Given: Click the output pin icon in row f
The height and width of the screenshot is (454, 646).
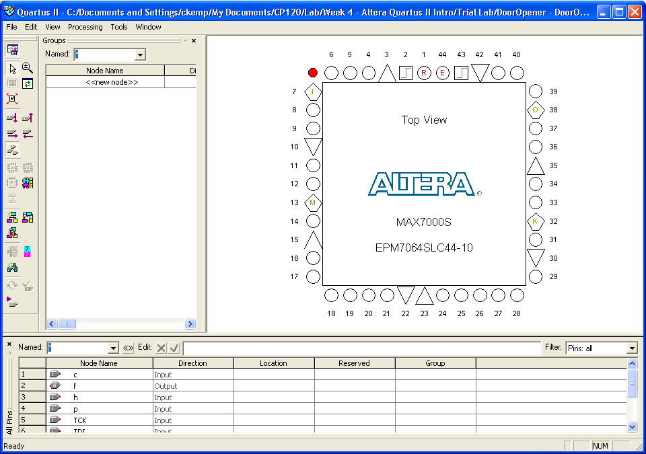Looking at the screenshot, I should (55, 386).
